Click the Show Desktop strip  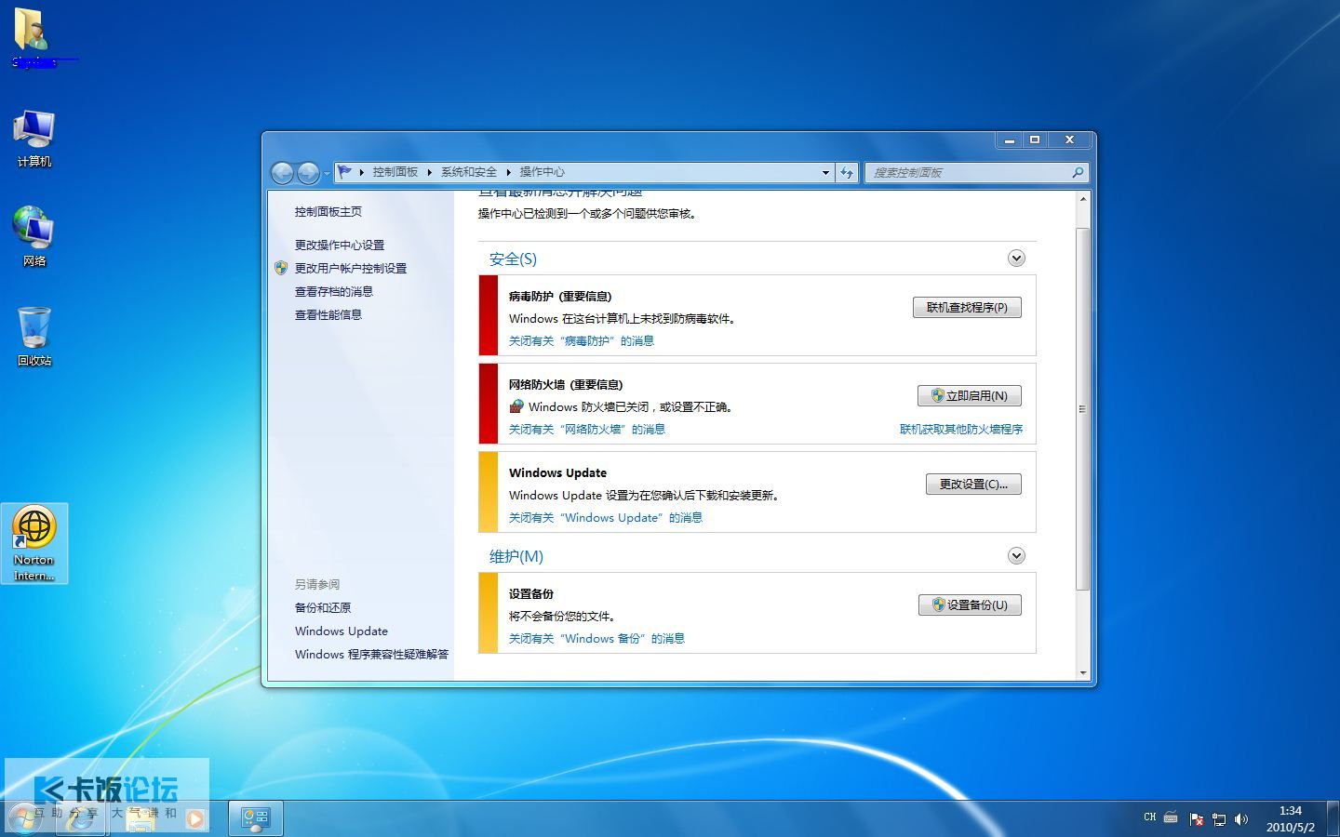[x=1333, y=818]
